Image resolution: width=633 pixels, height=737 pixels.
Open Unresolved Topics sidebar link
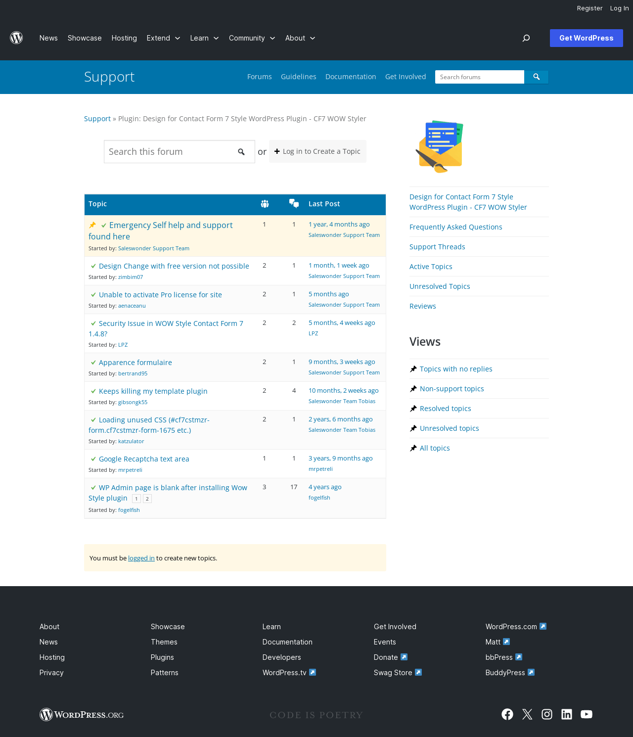point(440,286)
